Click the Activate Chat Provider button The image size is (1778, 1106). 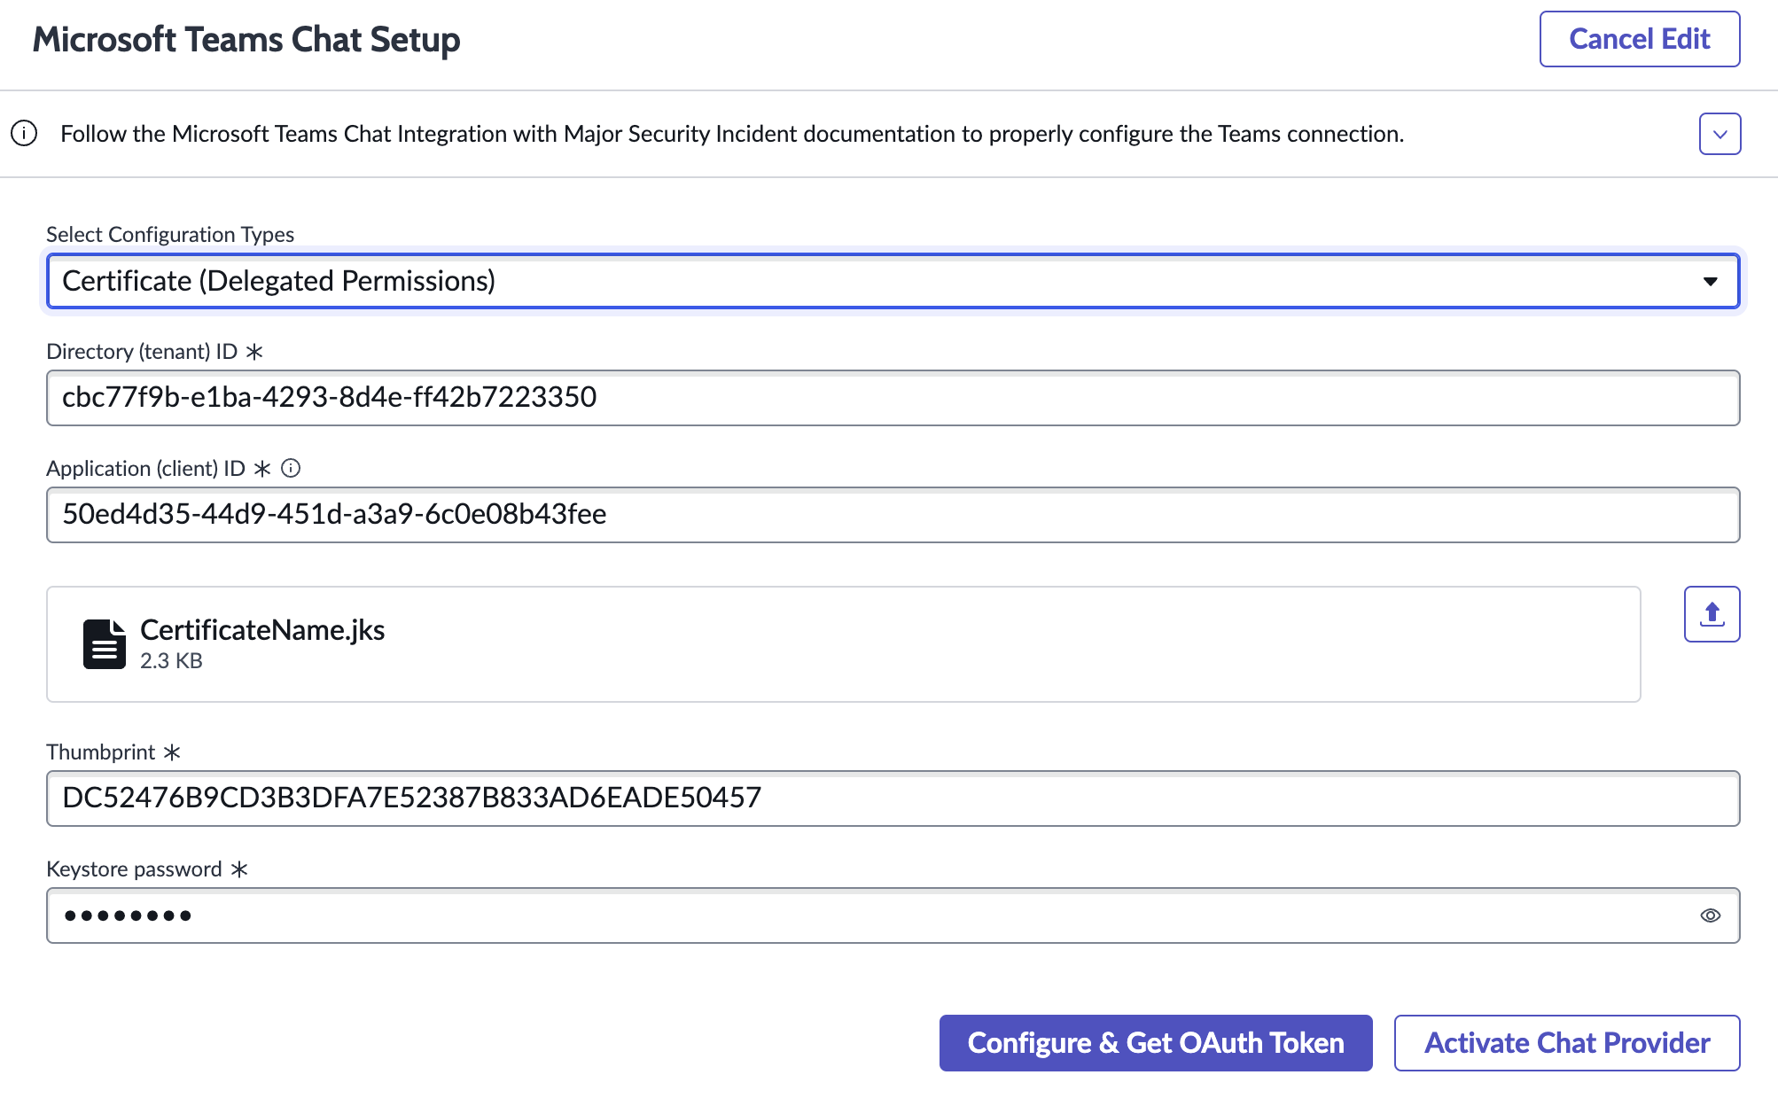[x=1567, y=1042]
